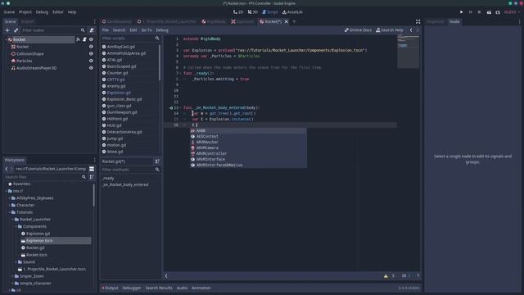Toggle visibility of AudioStreamPlayer3D node
This screenshot has height=295, width=524.
pos(91,68)
